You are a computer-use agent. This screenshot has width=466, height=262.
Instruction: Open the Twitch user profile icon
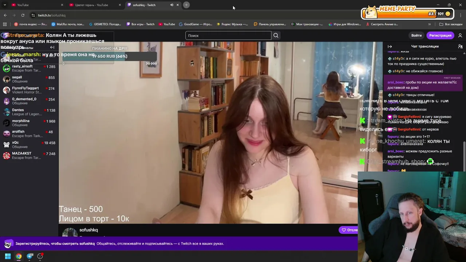point(460,35)
